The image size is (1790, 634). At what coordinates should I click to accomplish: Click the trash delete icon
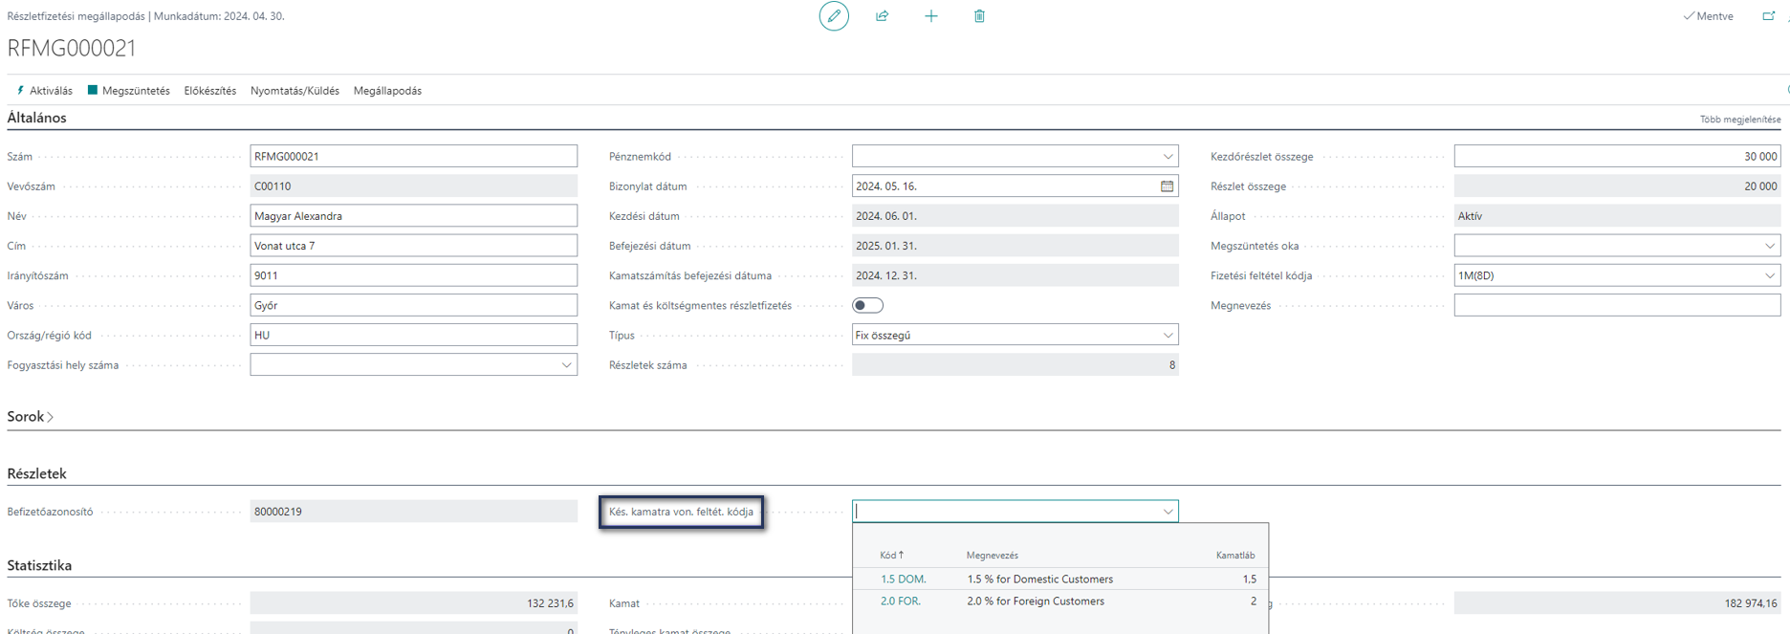[x=979, y=16]
